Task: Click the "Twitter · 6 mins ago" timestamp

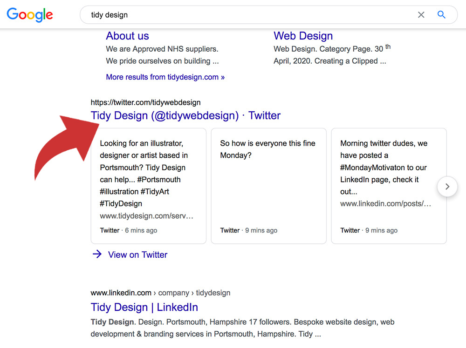Action: (x=129, y=230)
